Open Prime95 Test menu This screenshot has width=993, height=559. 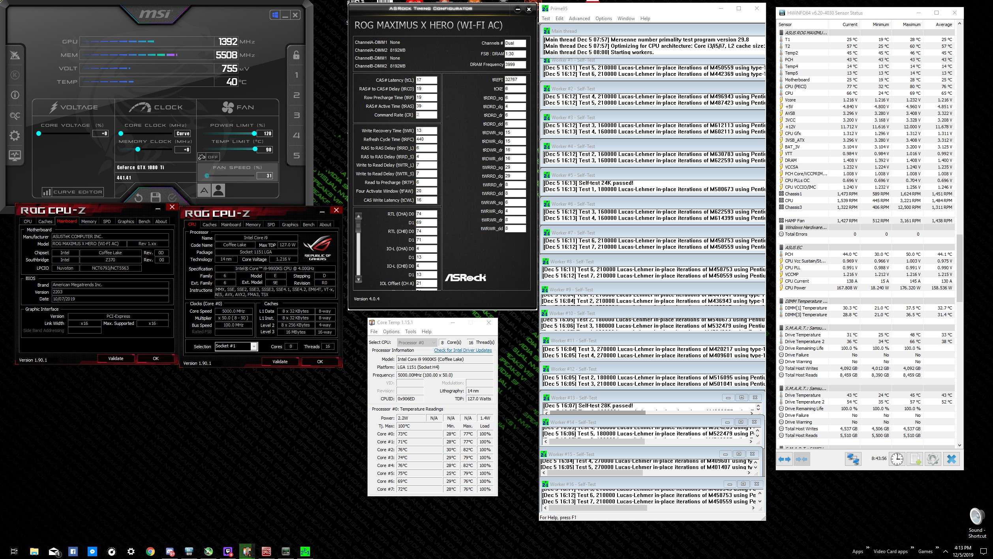click(x=546, y=19)
